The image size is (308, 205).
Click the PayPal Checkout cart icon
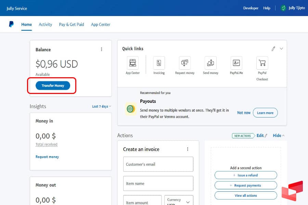point(262,63)
